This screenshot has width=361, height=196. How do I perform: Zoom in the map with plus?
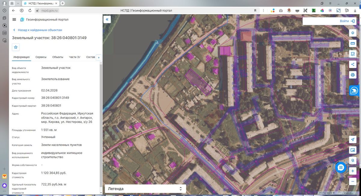(353, 171)
